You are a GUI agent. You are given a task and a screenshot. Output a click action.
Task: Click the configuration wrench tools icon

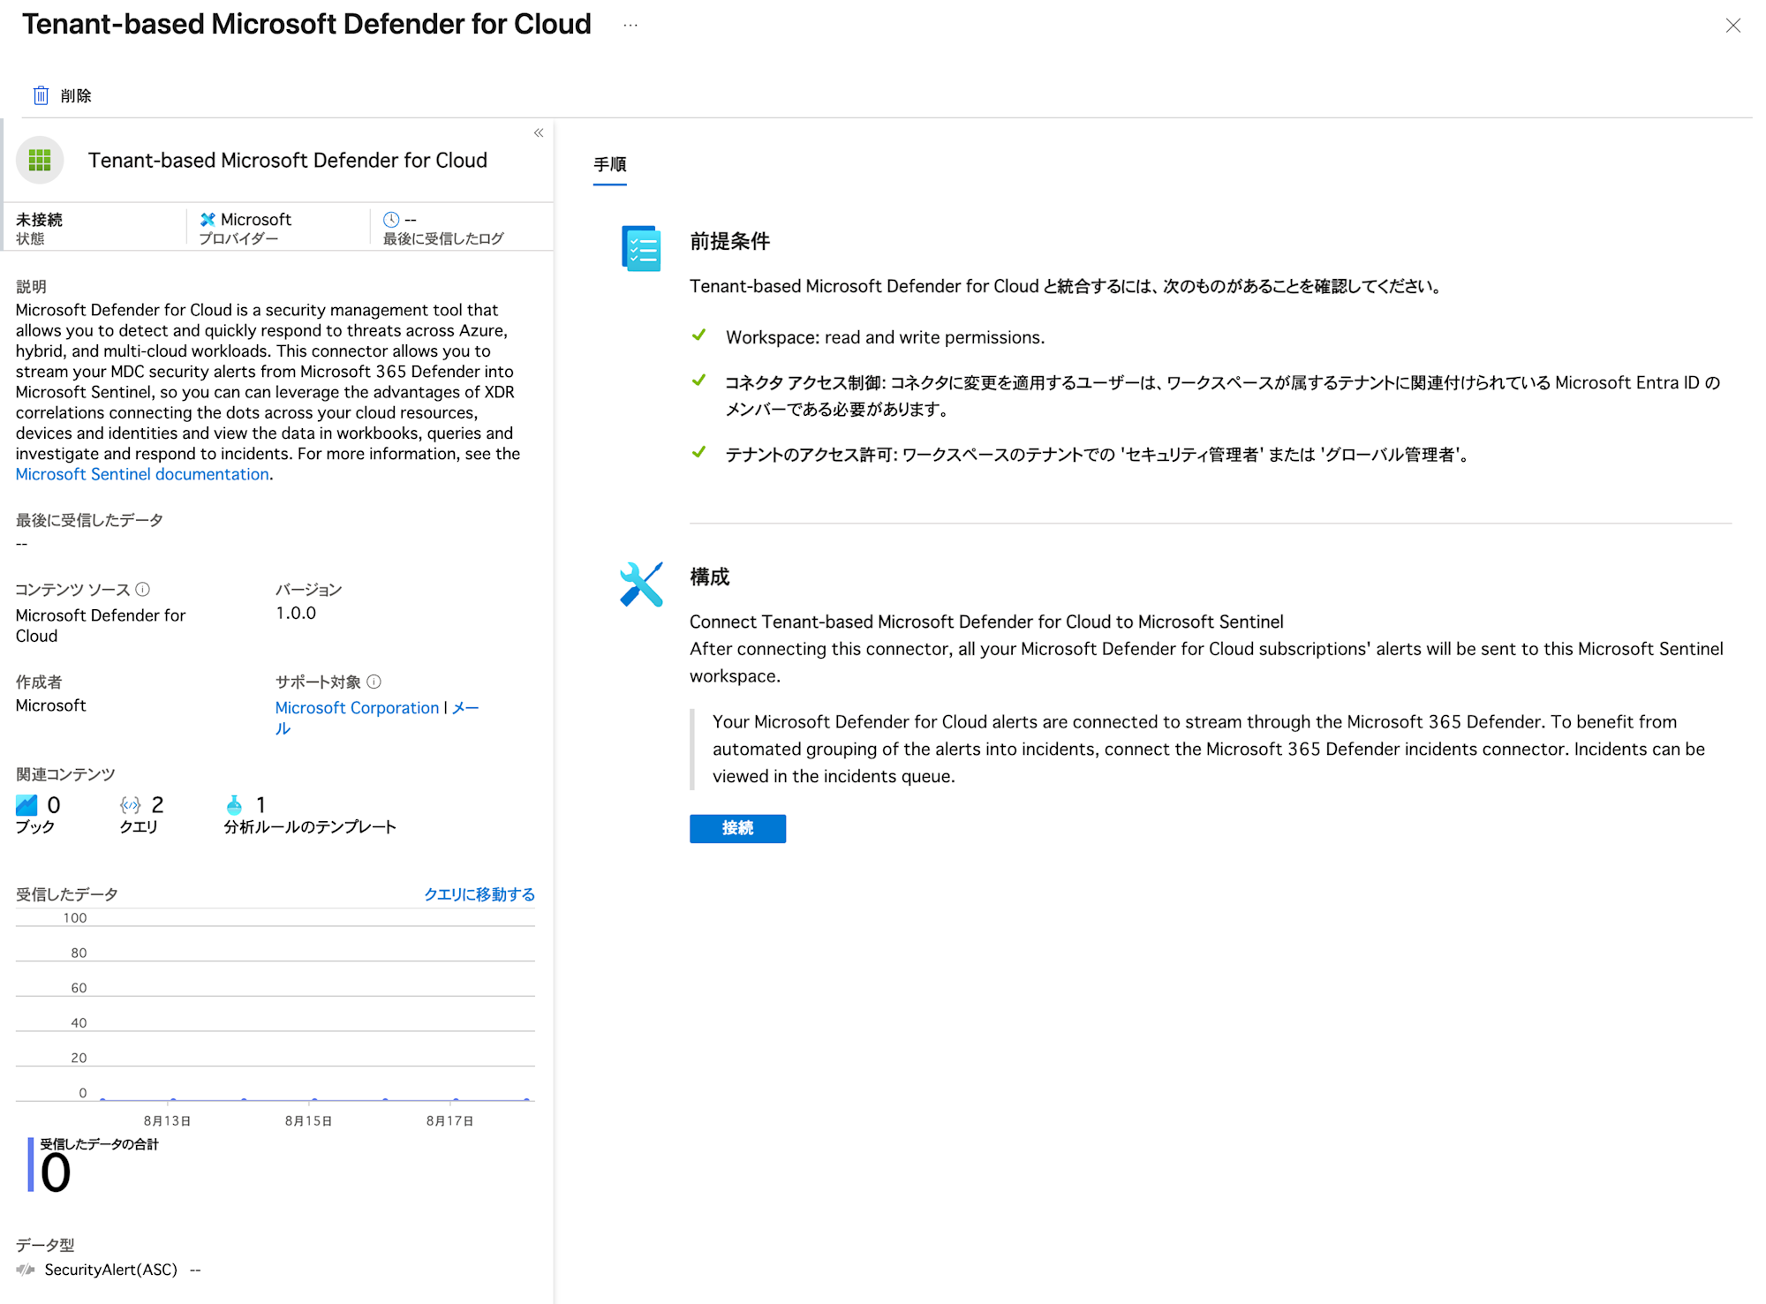(641, 584)
